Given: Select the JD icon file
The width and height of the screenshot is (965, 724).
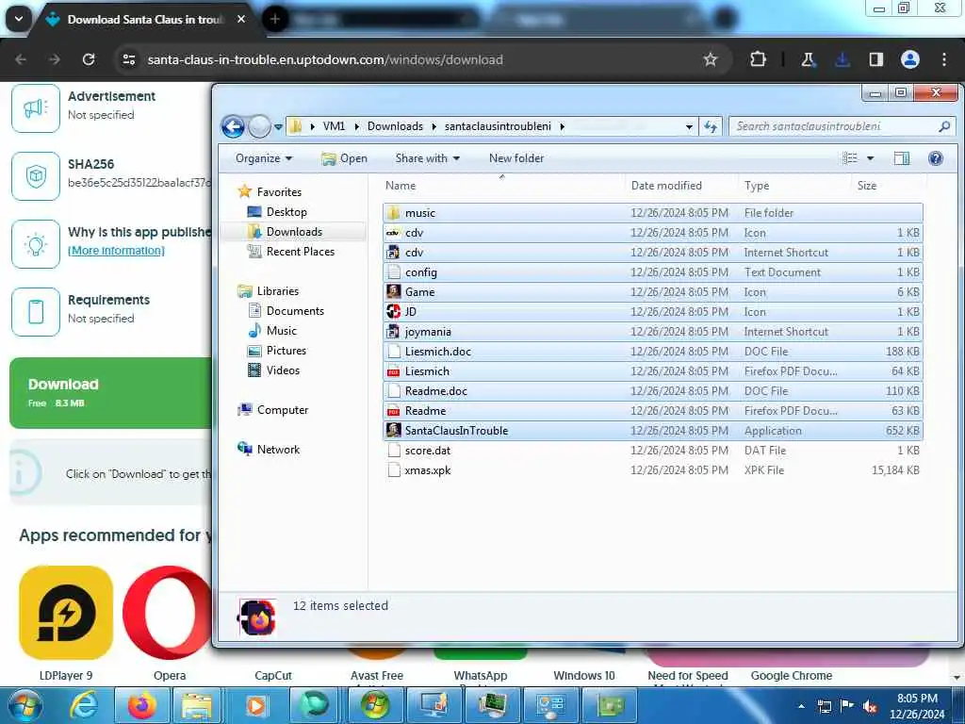Looking at the screenshot, I should (652, 311).
